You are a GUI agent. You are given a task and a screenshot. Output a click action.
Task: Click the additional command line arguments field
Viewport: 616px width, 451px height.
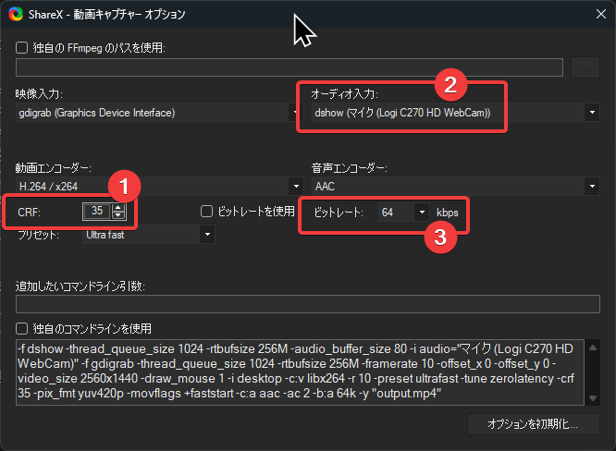click(307, 304)
